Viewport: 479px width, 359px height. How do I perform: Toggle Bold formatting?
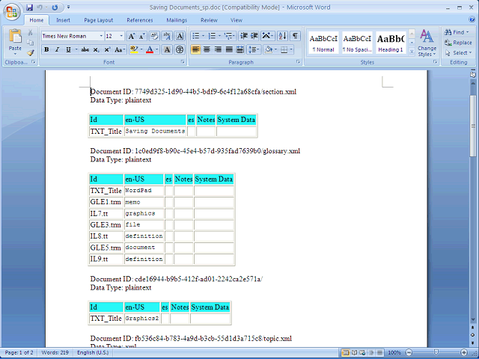tap(46, 49)
